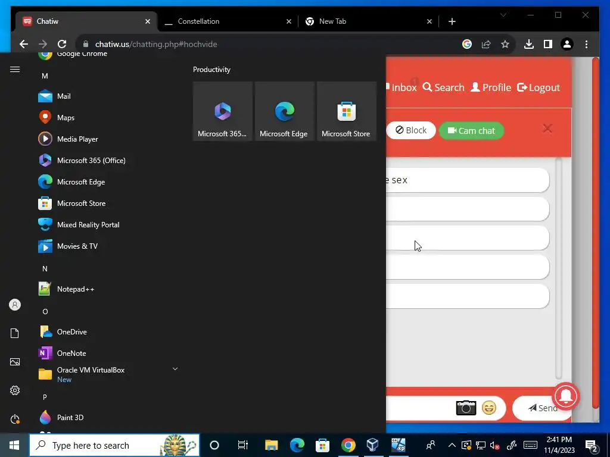This screenshot has height=457, width=610.
Task: Reload the chatiw page
Action: [62, 44]
